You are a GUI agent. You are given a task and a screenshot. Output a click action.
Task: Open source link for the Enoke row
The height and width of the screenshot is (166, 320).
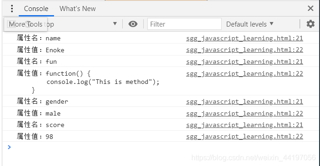point(244,50)
